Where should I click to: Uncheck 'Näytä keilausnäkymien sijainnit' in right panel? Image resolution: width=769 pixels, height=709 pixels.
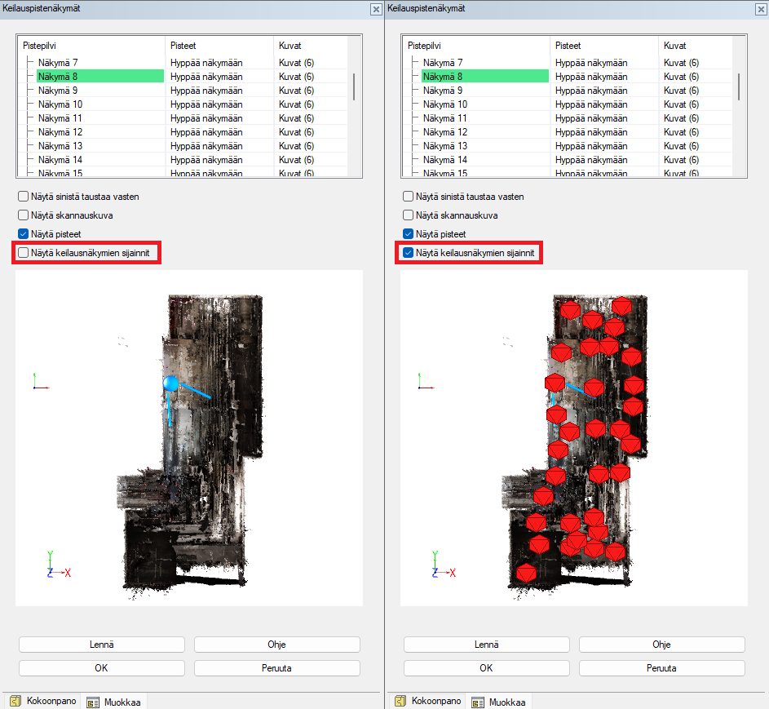pyautogui.click(x=409, y=253)
